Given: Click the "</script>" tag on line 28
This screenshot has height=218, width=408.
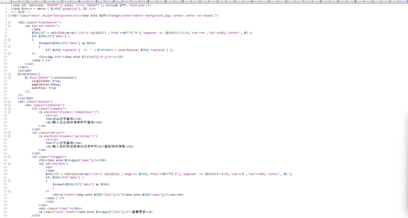Looking at the screenshot, I should pos(26,98).
